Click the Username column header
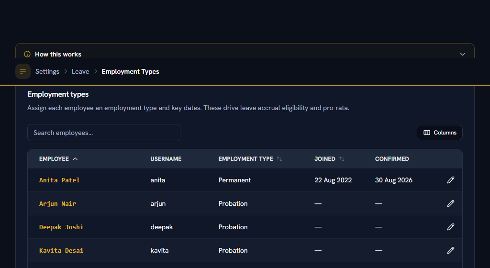490x268 pixels. click(x=166, y=159)
